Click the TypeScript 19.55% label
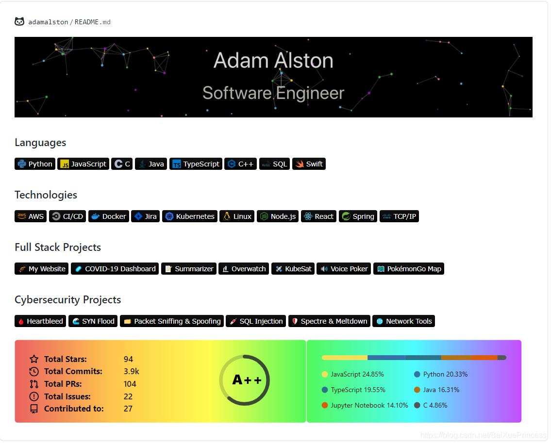Viewport: 551px width, 444px height. click(x=358, y=390)
